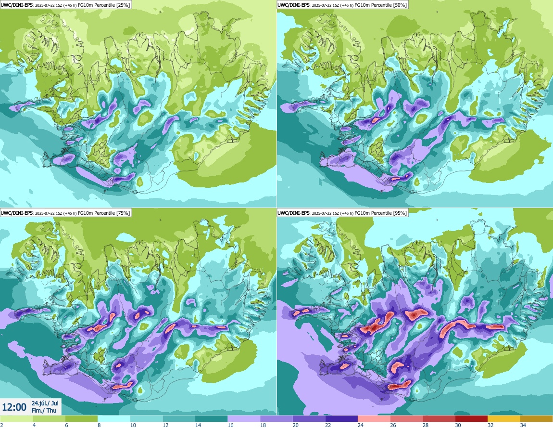Select the legend color between 6 and 8
Image resolution: width=553 pixels, height=429 pixels.
[x=81, y=419]
